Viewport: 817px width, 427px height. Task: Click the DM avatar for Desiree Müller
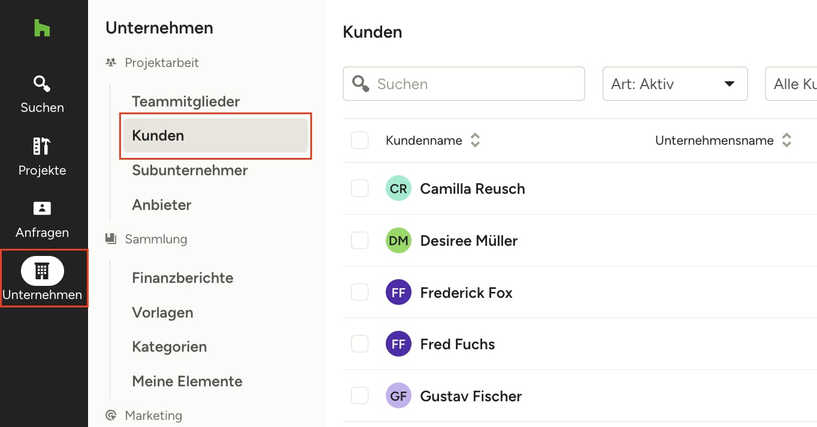tap(398, 241)
